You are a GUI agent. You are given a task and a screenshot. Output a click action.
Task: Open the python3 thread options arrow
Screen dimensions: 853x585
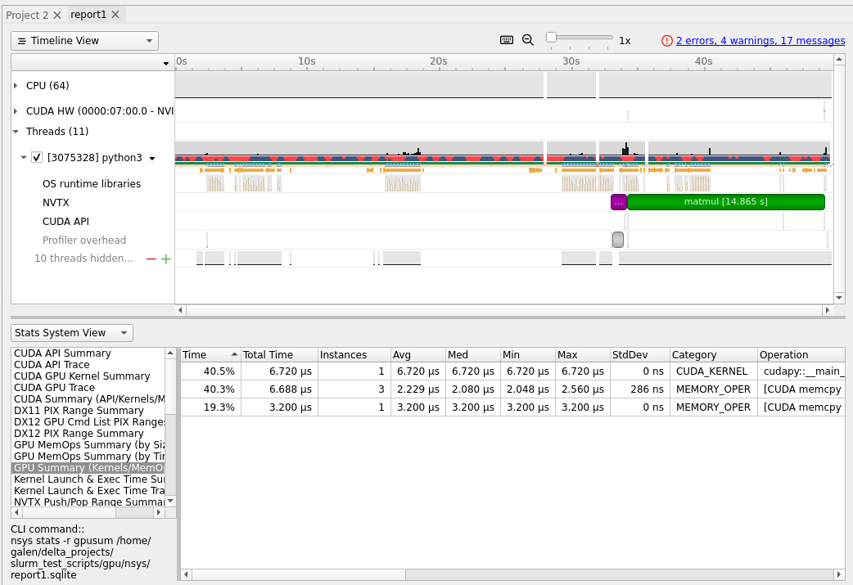point(152,159)
